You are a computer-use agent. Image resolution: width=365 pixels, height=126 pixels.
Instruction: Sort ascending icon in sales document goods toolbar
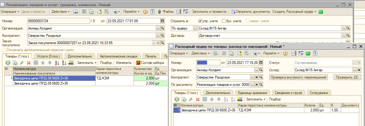pos(57,63)
